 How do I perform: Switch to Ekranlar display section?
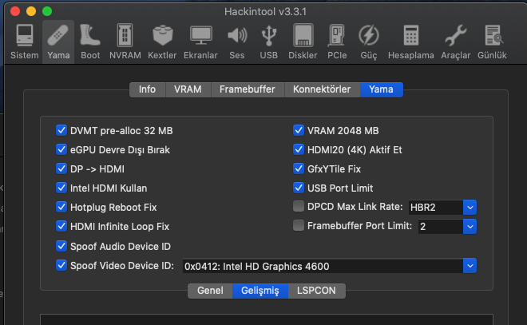(x=200, y=42)
